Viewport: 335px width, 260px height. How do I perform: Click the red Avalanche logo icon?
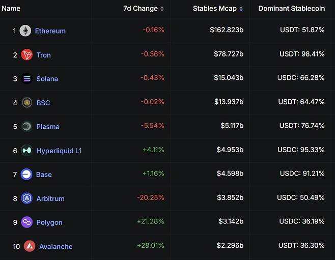pos(30,246)
